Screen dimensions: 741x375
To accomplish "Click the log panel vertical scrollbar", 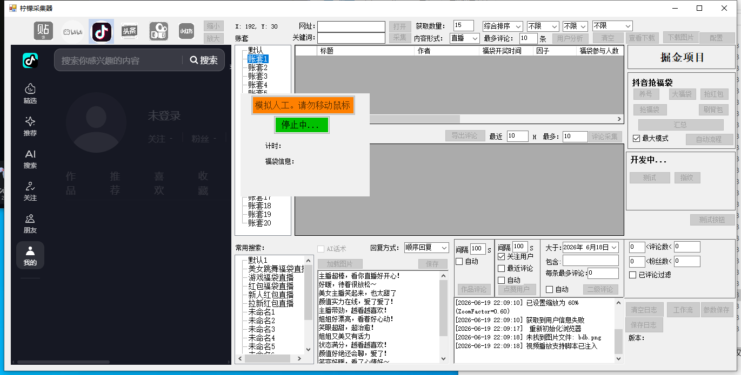I will [619, 330].
